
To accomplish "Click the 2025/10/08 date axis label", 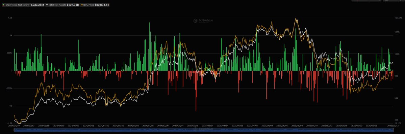I will click(297, 126).
